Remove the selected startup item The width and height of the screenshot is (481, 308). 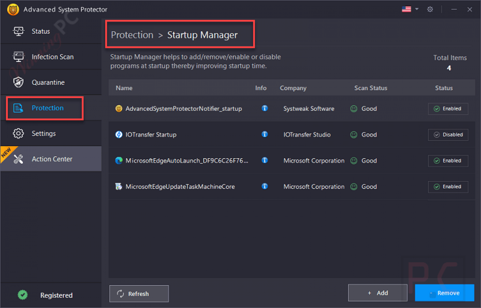(445, 293)
